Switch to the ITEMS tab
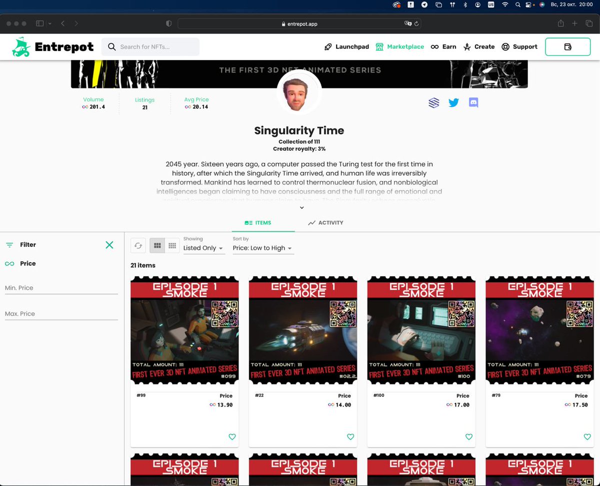The height and width of the screenshot is (486, 600). point(258,223)
